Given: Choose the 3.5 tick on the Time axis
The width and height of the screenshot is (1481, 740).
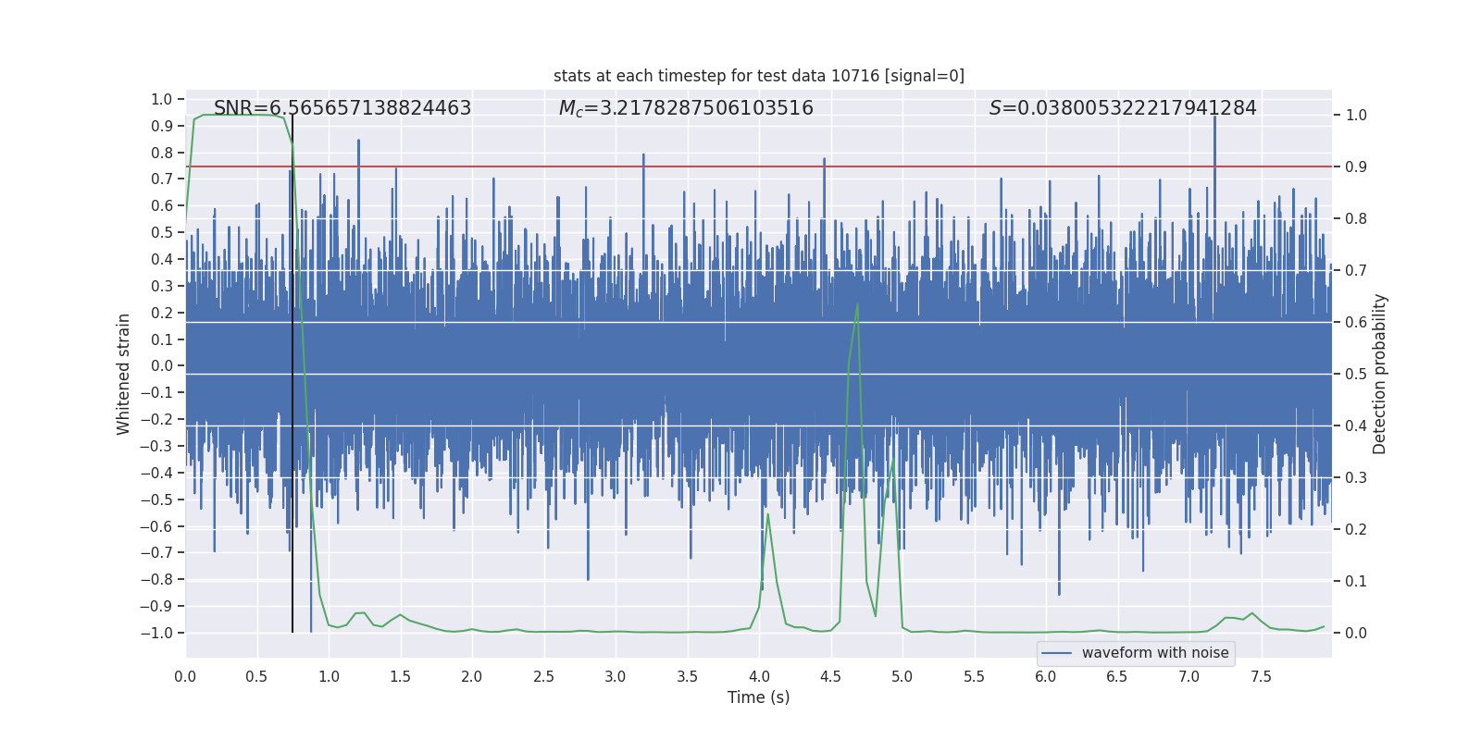Looking at the screenshot, I should pos(687,676).
